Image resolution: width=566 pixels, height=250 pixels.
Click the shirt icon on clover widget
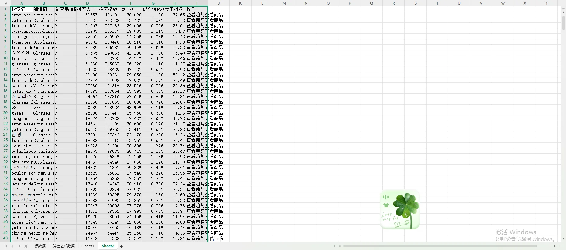tap(386, 205)
